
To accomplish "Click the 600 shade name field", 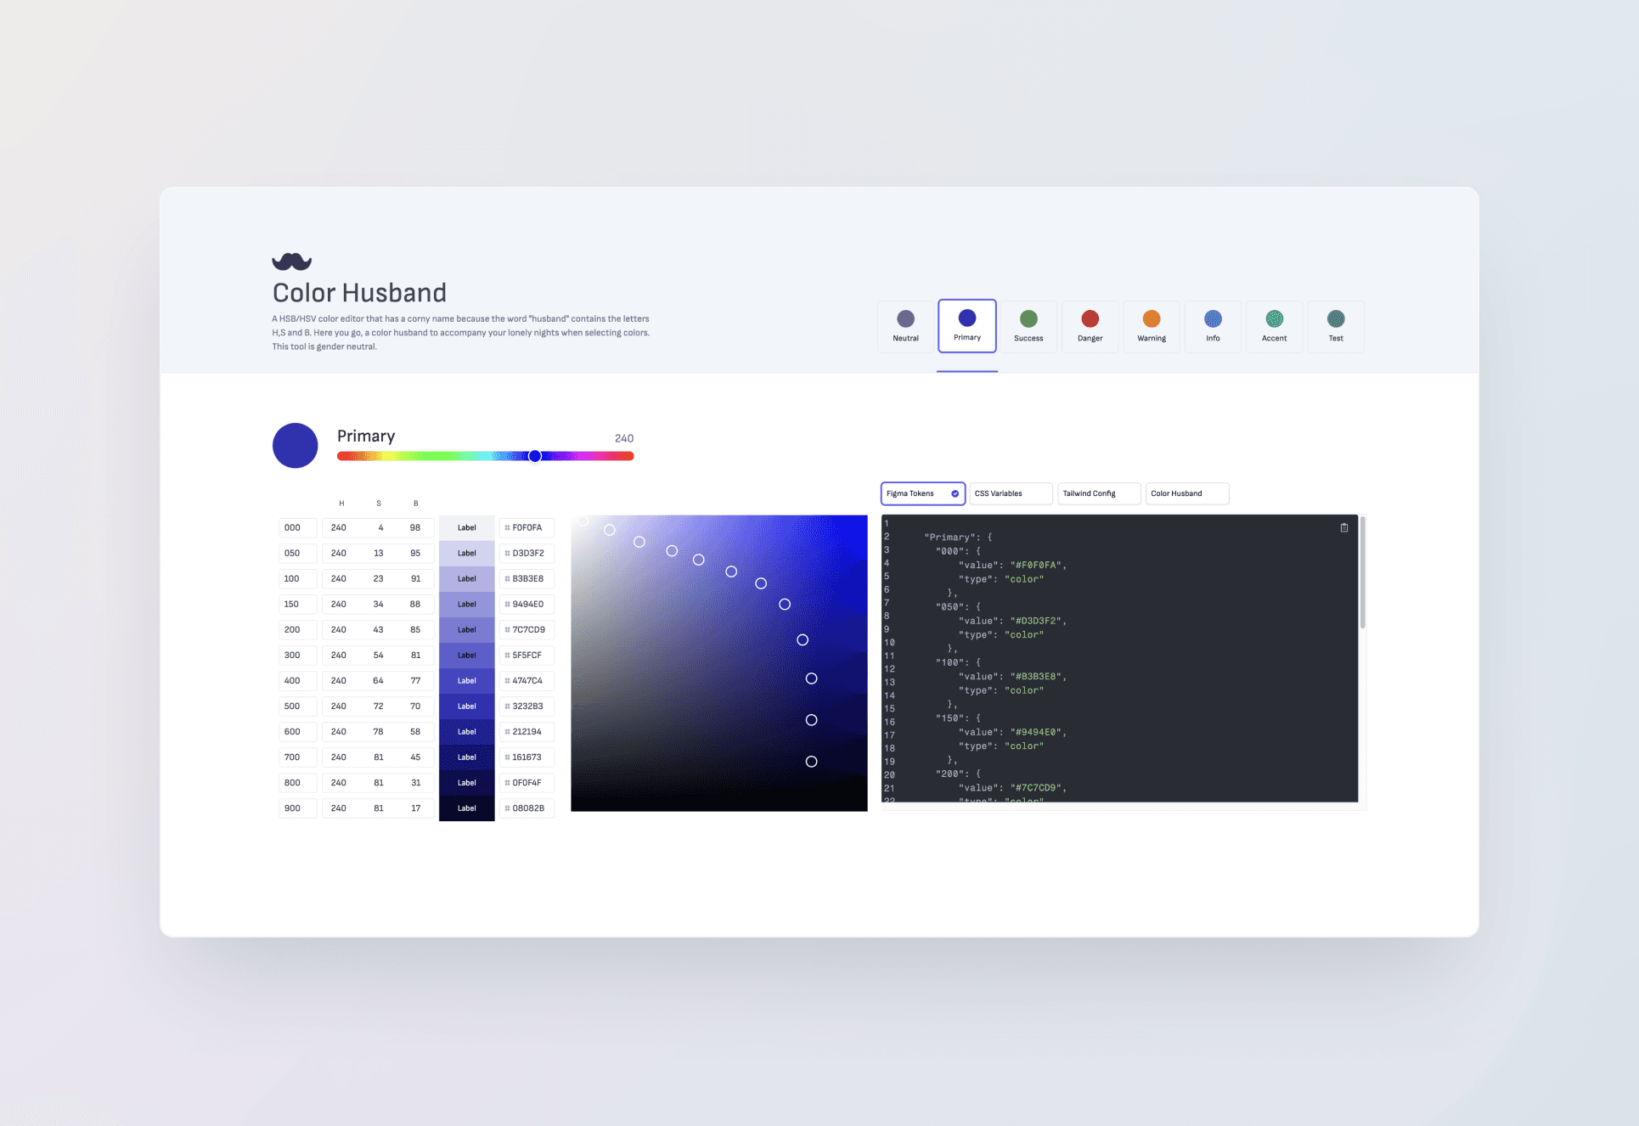I will click(x=298, y=731).
